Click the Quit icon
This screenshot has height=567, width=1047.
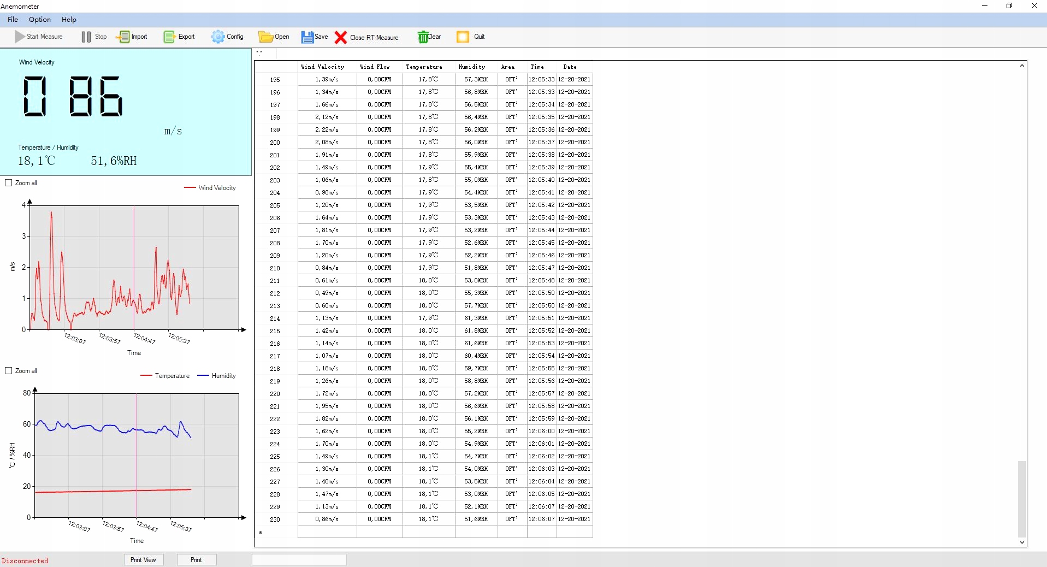(463, 37)
